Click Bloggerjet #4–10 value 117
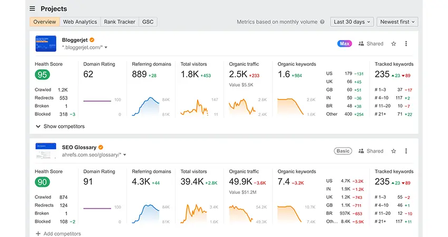The width and height of the screenshot is (448, 237). pos(399,98)
